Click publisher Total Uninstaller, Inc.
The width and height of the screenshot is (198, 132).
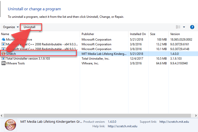(x=95, y=59)
